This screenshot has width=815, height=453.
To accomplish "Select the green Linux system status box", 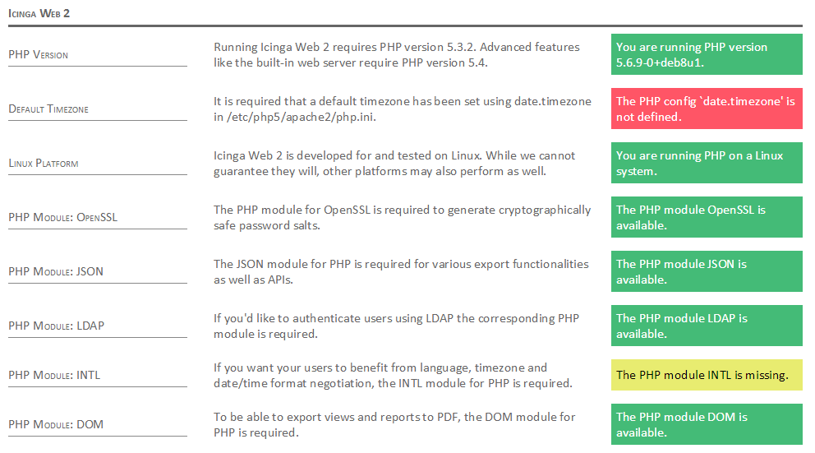I will 707,164.
